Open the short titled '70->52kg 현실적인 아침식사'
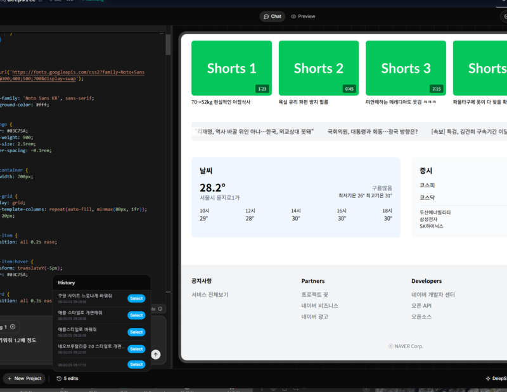This screenshot has height=392, width=507. [221, 102]
